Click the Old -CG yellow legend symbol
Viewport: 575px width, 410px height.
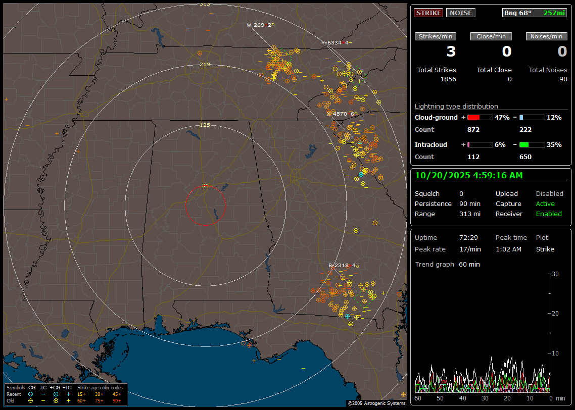[x=31, y=400]
